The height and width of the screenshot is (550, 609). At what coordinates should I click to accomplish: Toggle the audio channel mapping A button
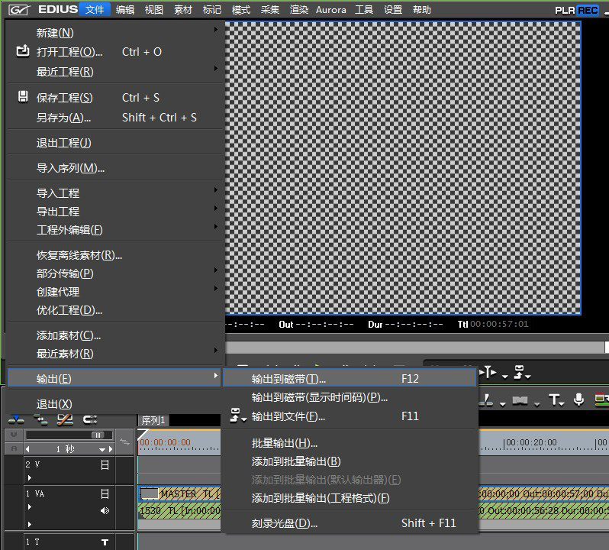click(x=14, y=448)
